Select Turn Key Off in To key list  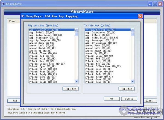click(108, 30)
